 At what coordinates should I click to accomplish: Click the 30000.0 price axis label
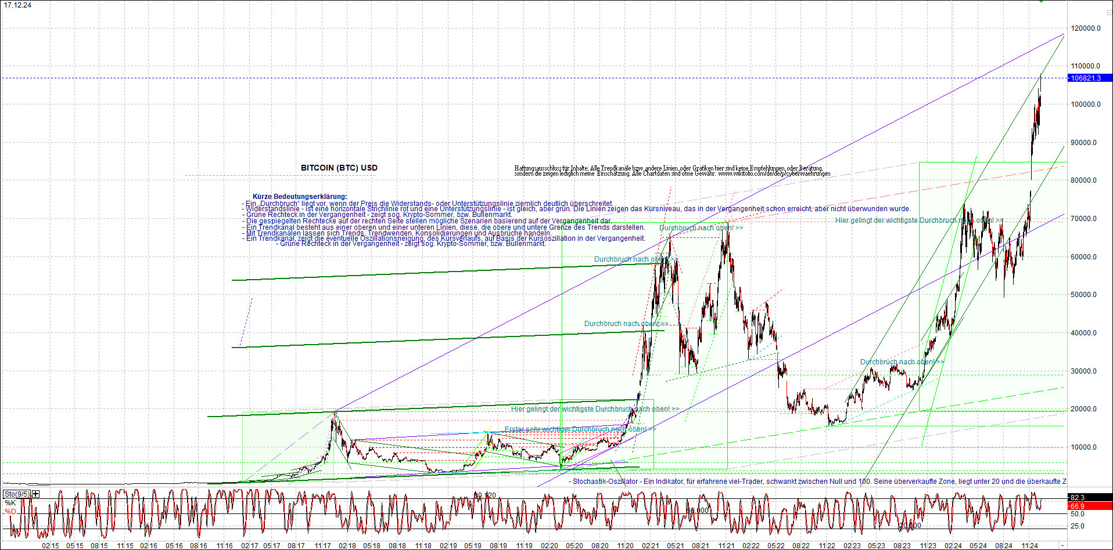1084,371
